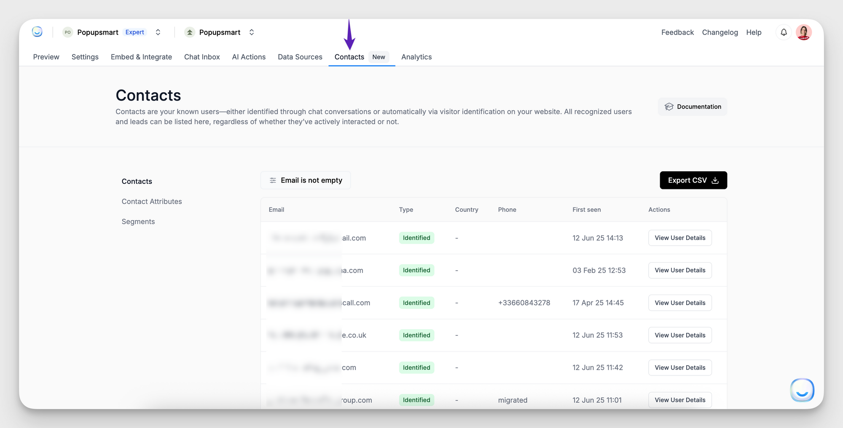Click the Type column header
This screenshot has height=428, width=843.
406,210
